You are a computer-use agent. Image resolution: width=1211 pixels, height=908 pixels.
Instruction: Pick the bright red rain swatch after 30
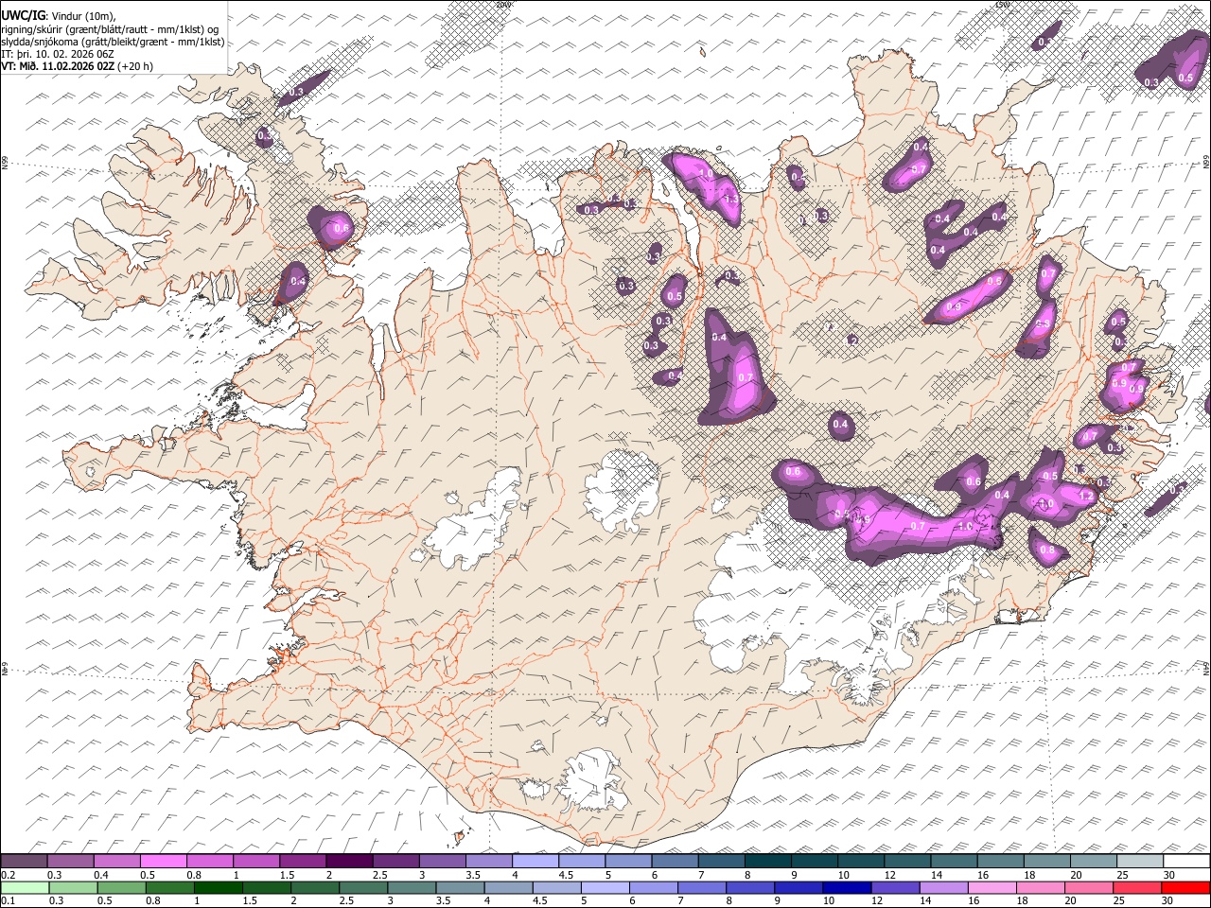tap(1185, 887)
